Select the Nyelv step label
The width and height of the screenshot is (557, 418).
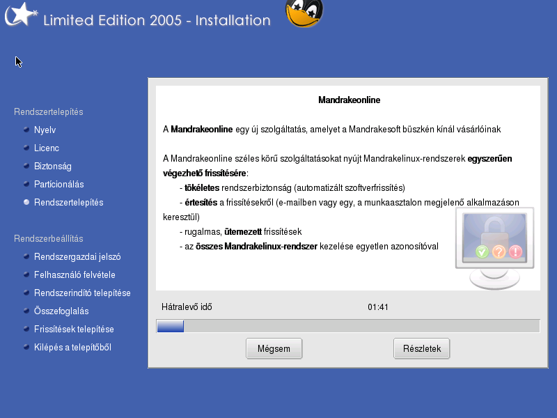point(45,130)
